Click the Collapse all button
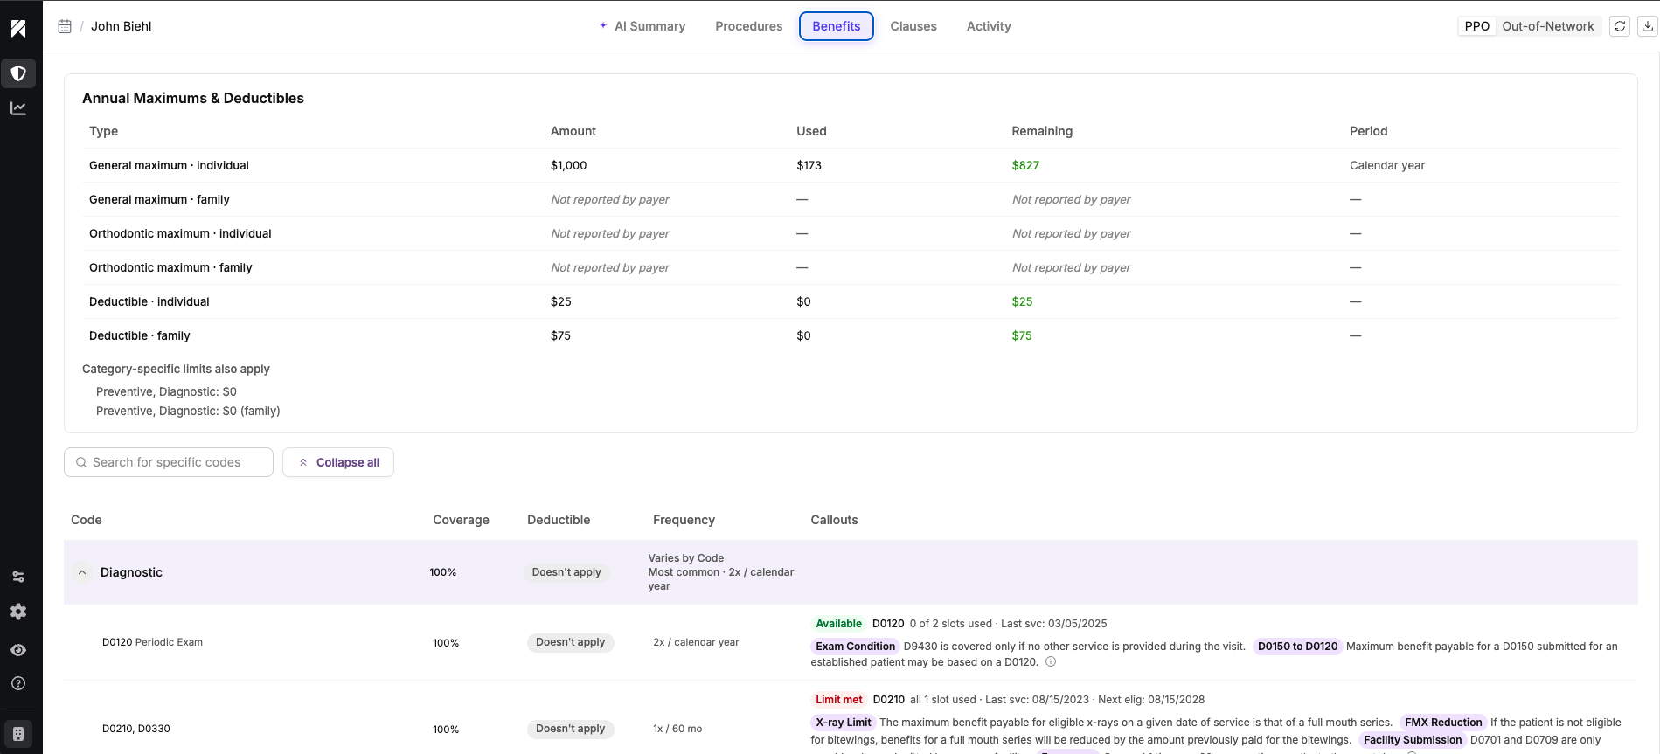This screenshot has height=754, width=1660. [x=338, y=462]
